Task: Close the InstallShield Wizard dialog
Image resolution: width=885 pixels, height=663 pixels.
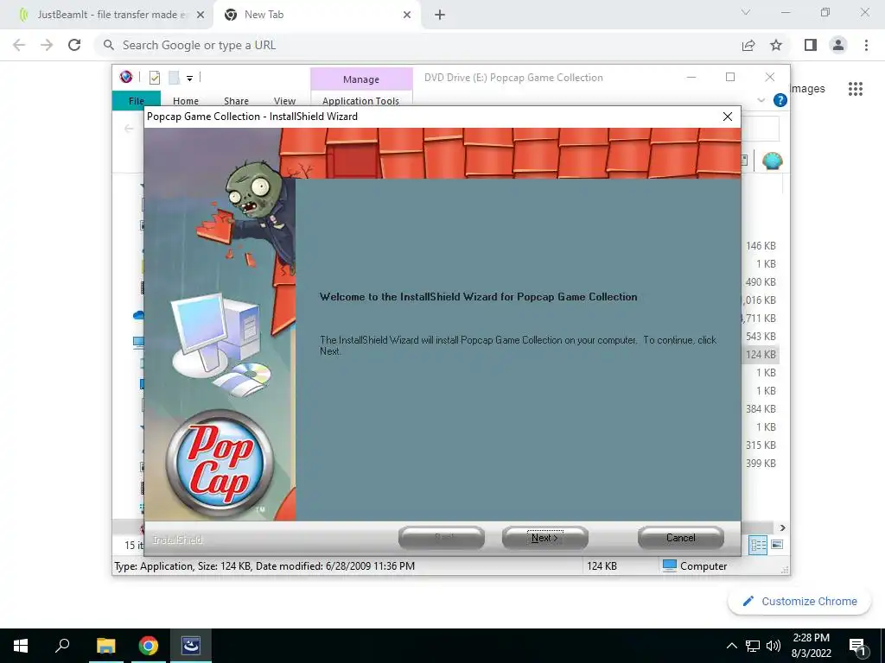Action: 728,117
